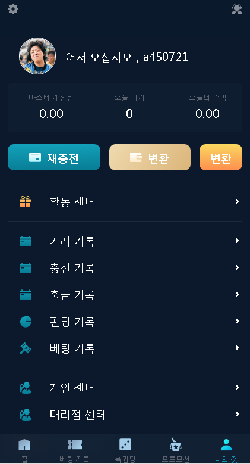Click the gavel icon beside 베팅 기록
Screen dimensions: 250x464
26,348
